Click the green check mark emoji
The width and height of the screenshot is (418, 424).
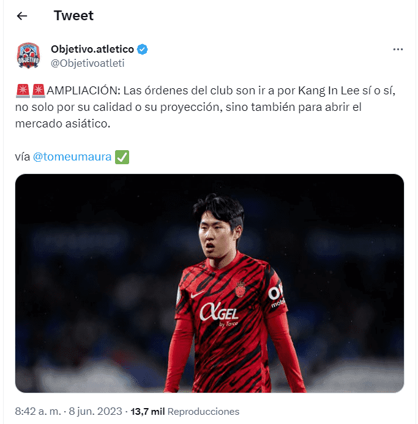[x=122, y=157]
